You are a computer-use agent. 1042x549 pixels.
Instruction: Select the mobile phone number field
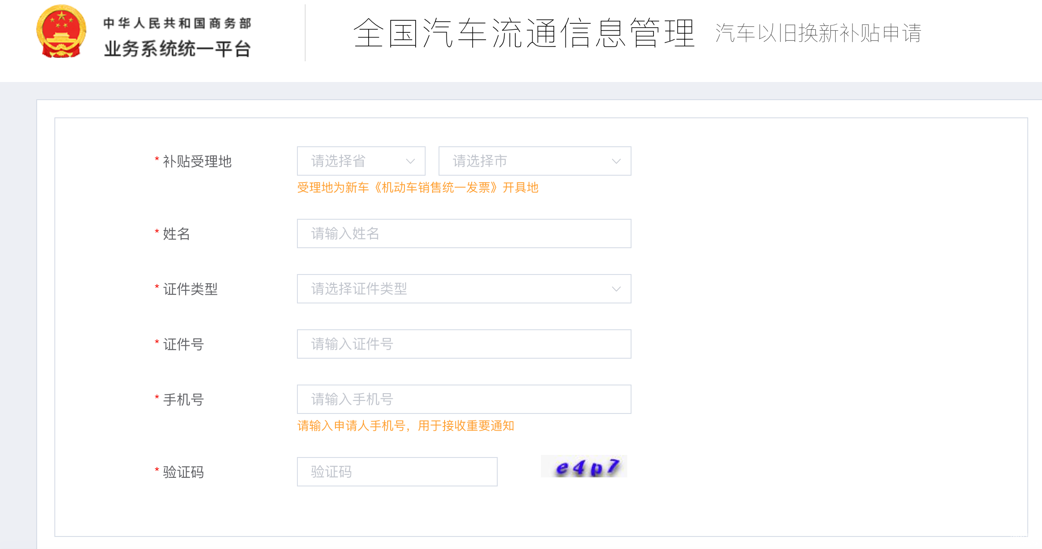coord(464,399)
